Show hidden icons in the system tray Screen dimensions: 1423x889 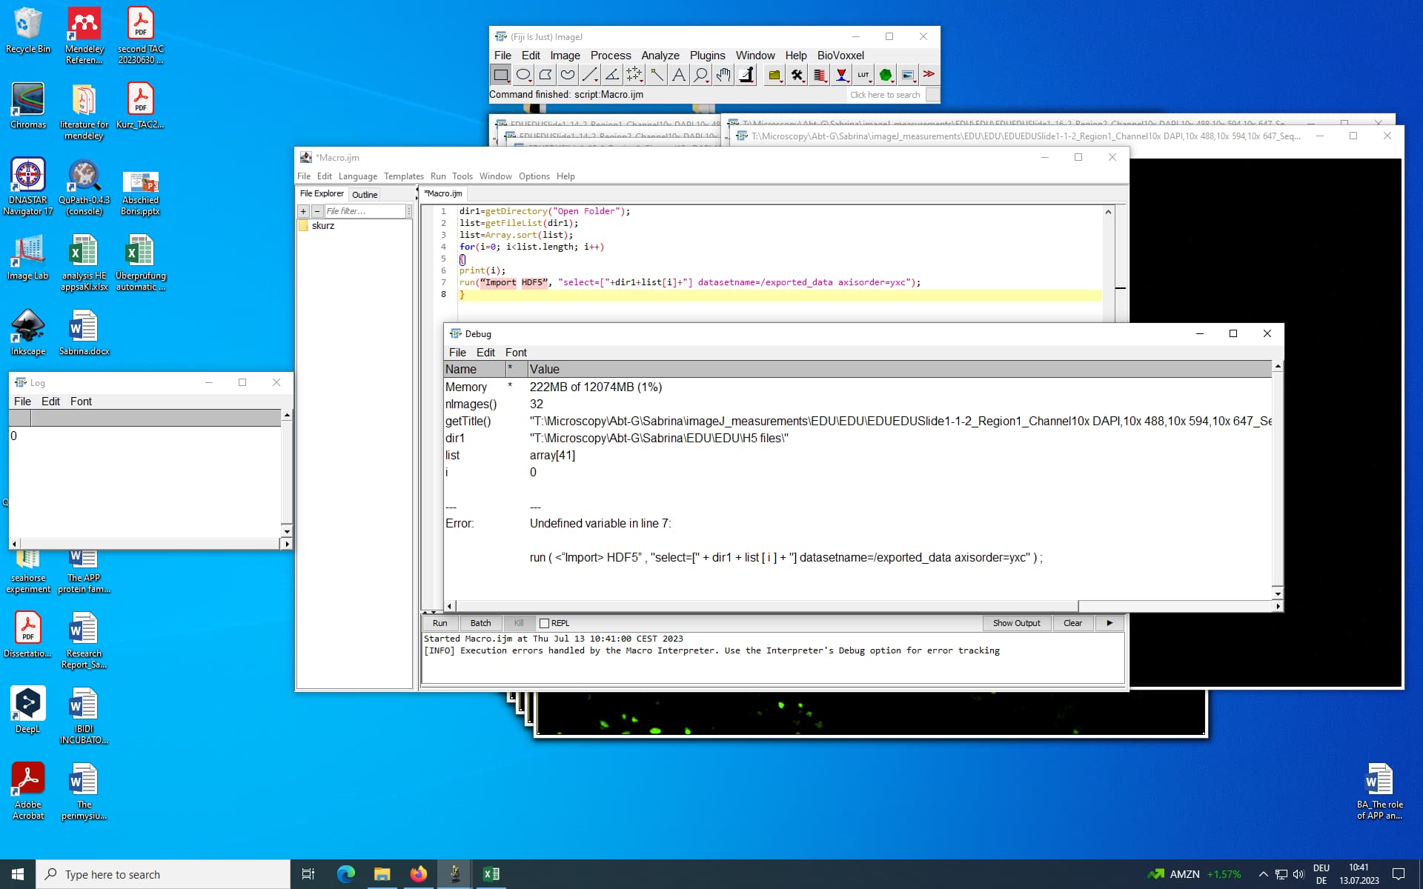[x=1264, y=874]
